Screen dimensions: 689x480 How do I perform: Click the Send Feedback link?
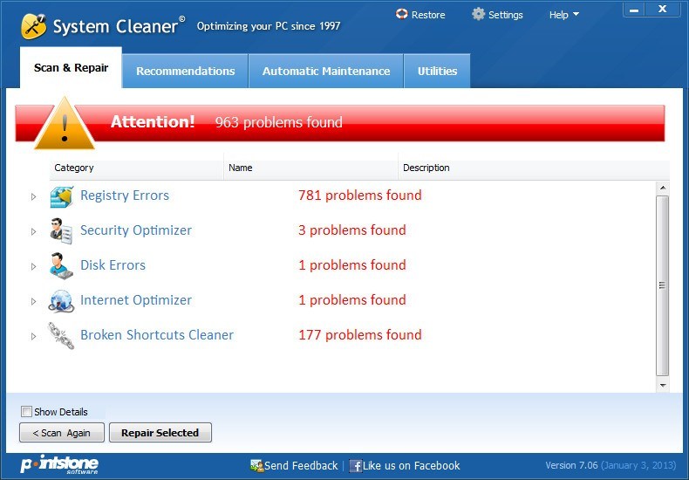301,466
